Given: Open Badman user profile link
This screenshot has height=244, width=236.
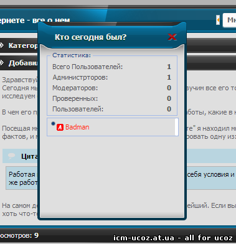Looking at the screenshot, I should (x=77, y=127).
